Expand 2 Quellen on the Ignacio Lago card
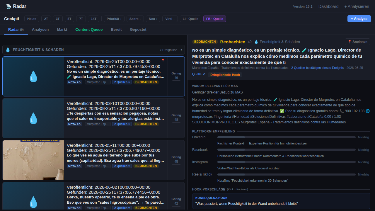The height and width of the screenshot is (211, 375). tap(122, 82)
